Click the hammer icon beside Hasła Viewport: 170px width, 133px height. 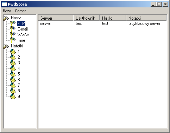point(6,18)
